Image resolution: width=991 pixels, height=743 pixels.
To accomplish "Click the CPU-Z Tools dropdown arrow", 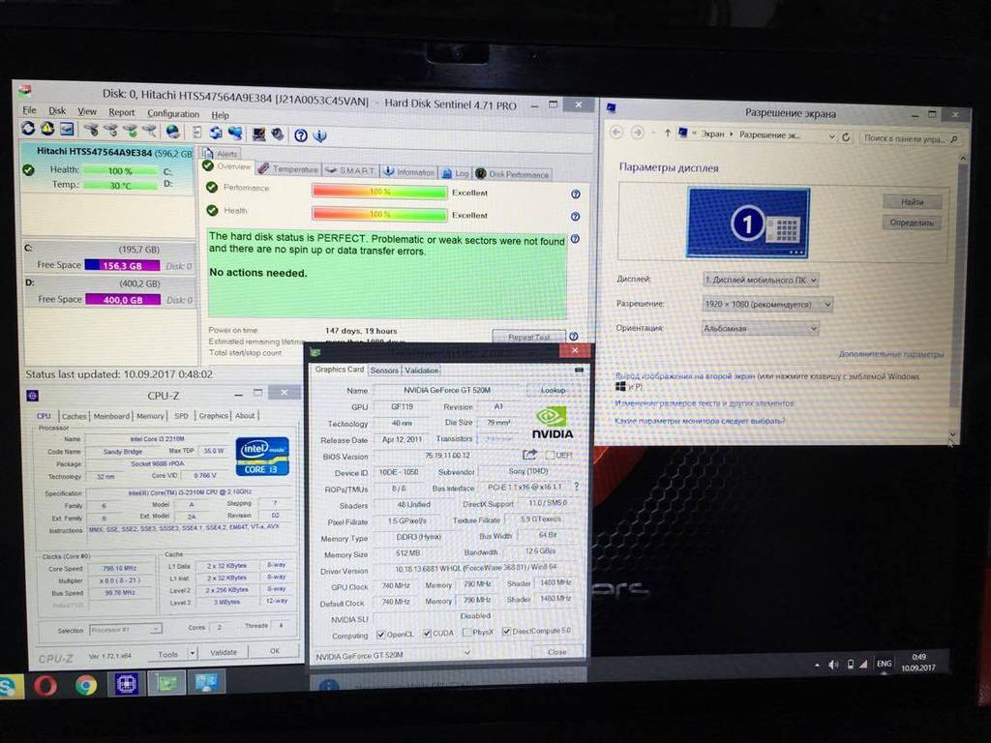I will point(193,653).
